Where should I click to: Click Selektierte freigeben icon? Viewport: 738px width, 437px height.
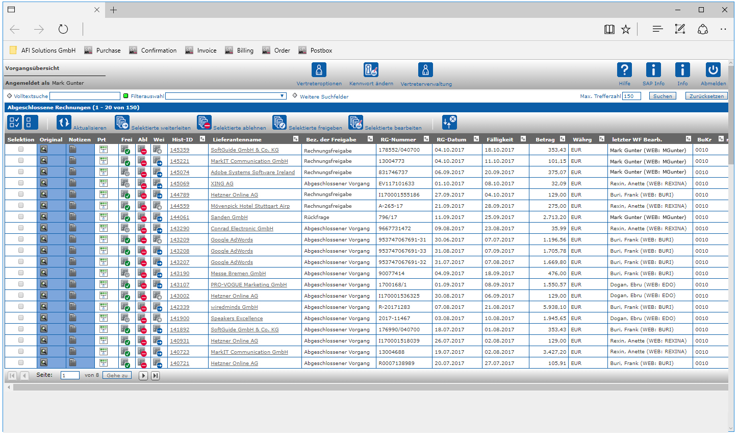click(279, 123)
